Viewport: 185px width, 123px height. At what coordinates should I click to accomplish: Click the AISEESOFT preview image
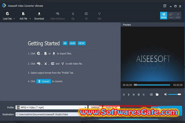coord(153,54)
